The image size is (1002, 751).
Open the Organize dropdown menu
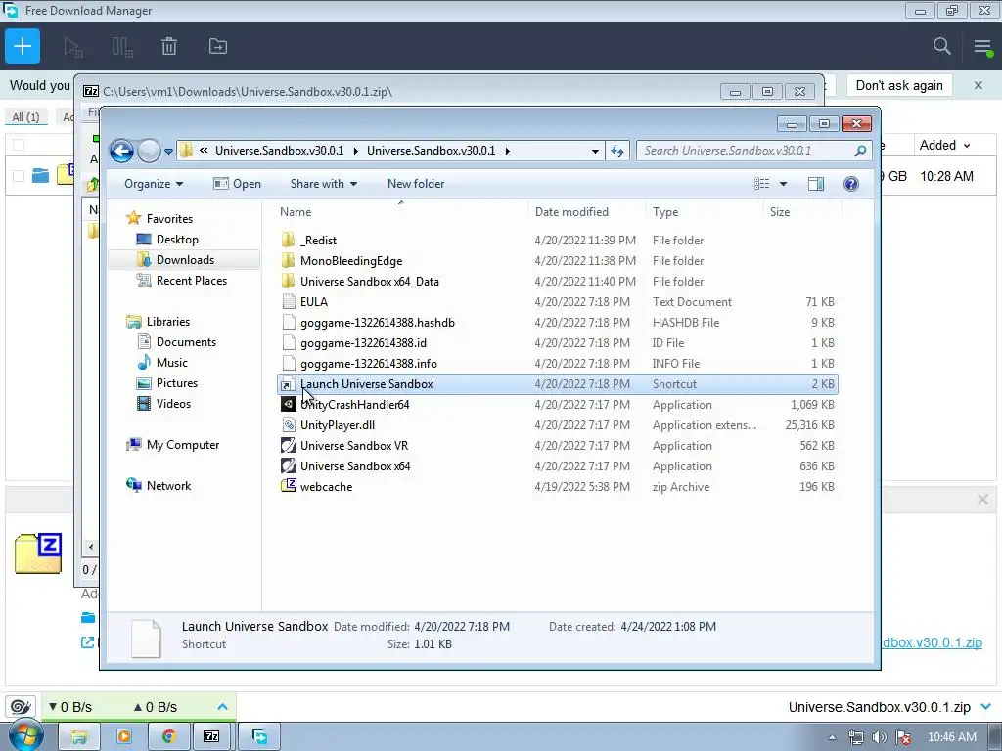[154, 184]
